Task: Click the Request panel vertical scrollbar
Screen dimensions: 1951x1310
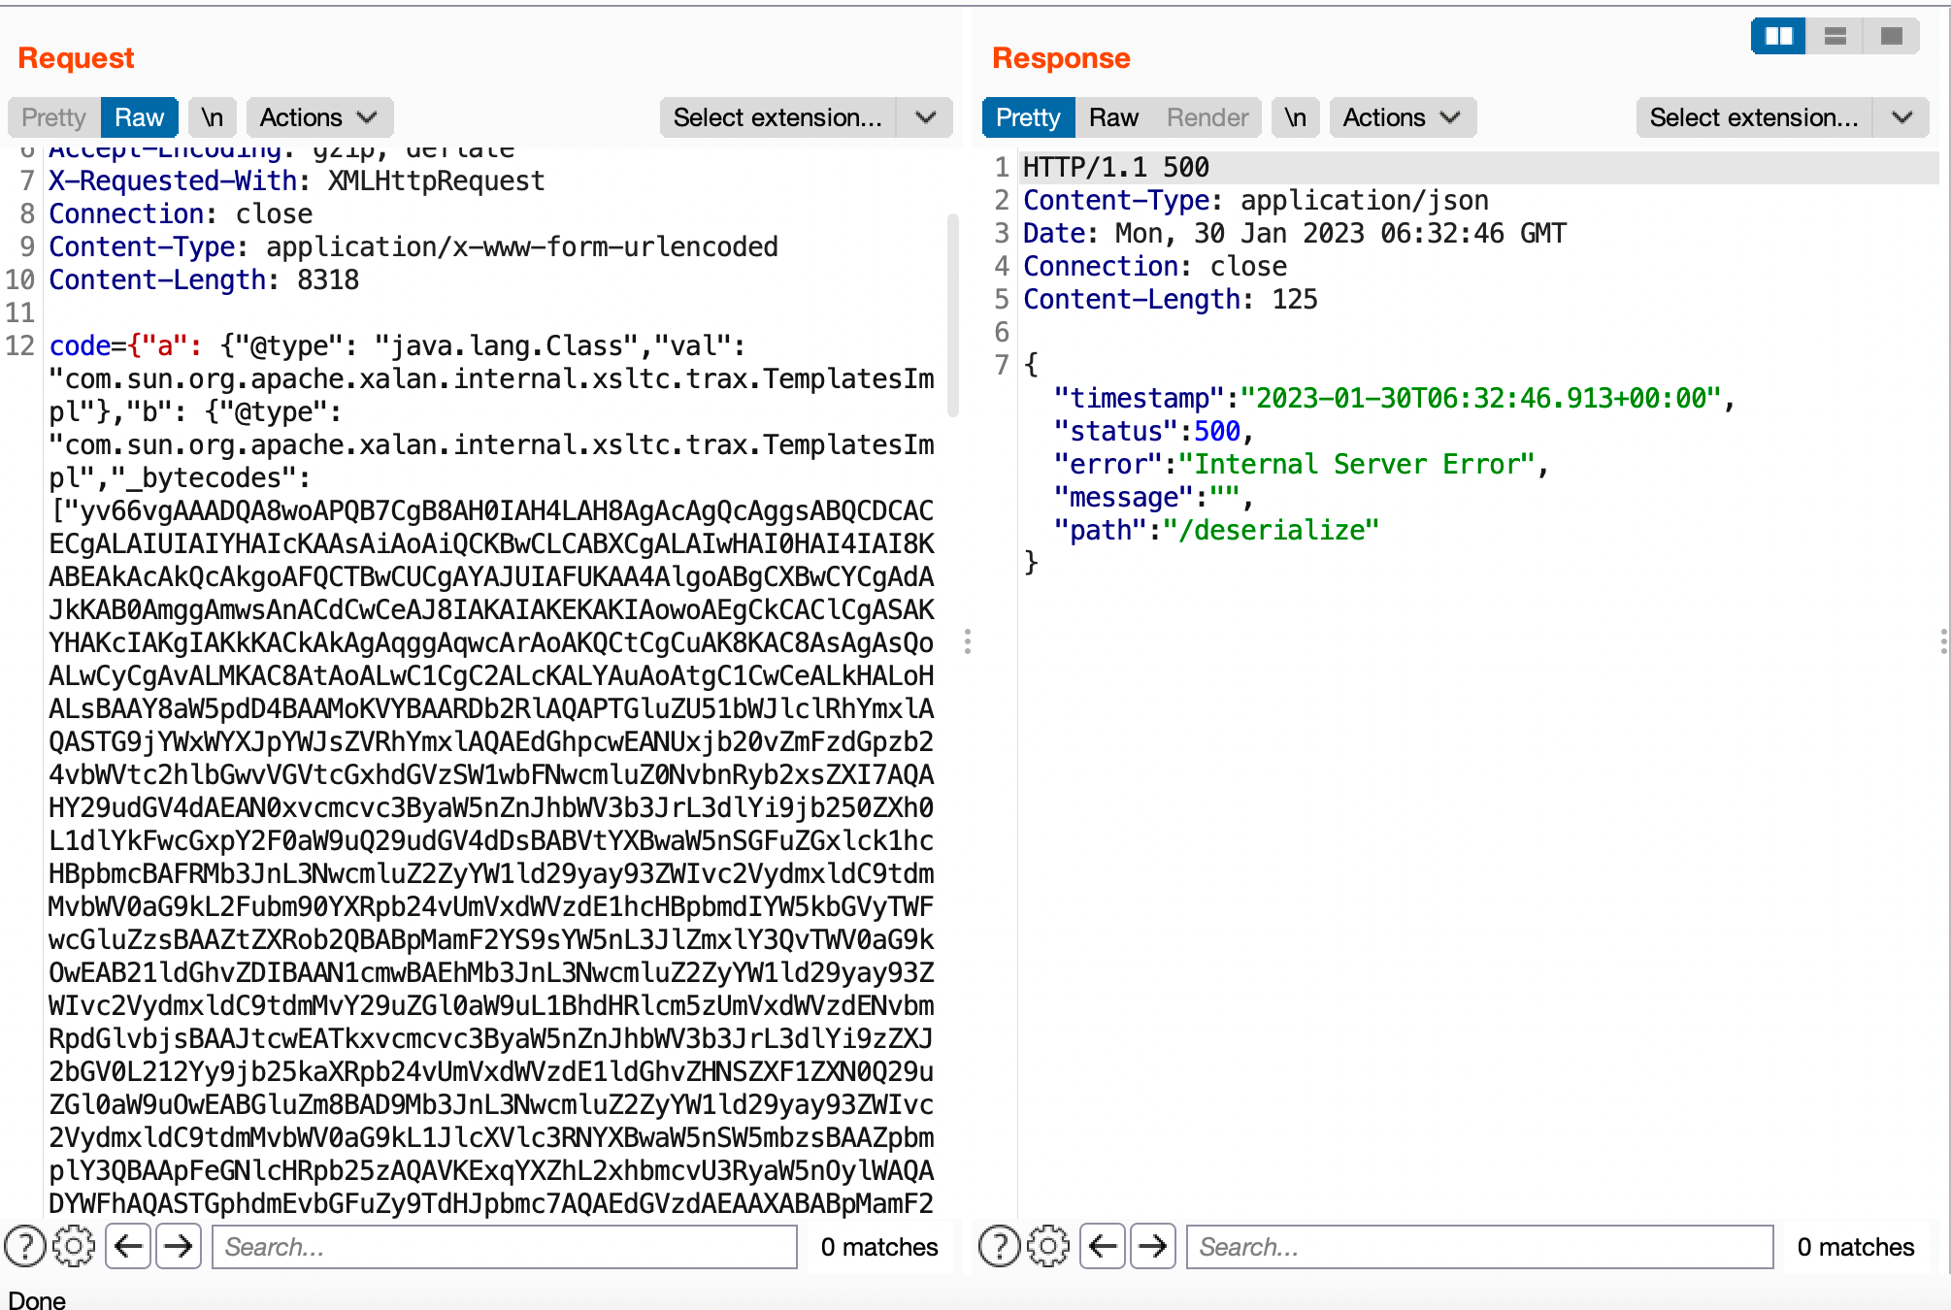Action: click(x=952, y=315)
